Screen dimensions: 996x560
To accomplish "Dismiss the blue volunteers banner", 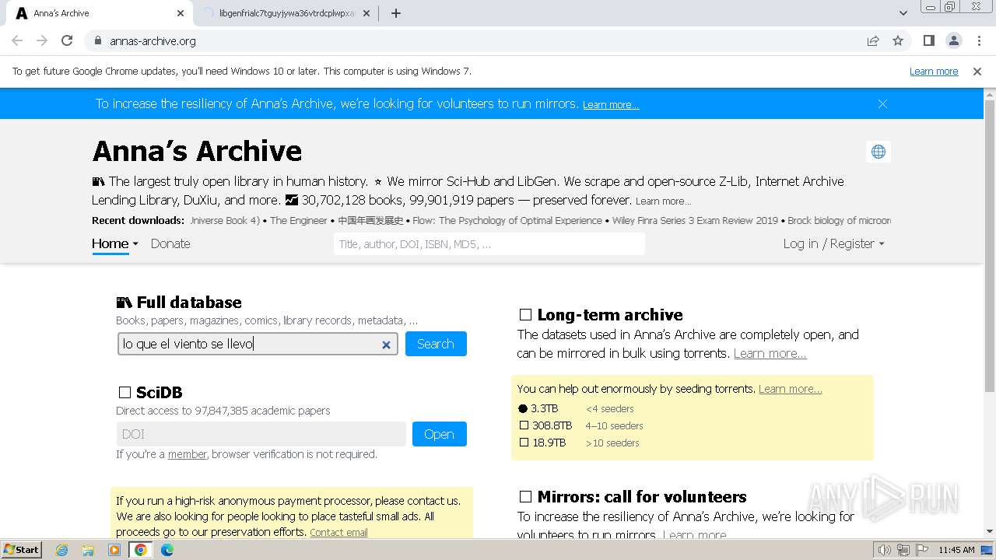I will 882,103.
